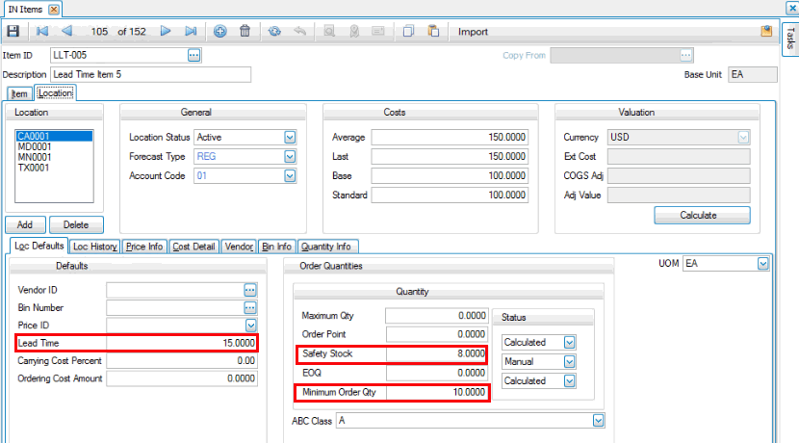Viewport: 799px width, 443px height.
Task: Switch to the Item tab
Action: coord(19,93)
